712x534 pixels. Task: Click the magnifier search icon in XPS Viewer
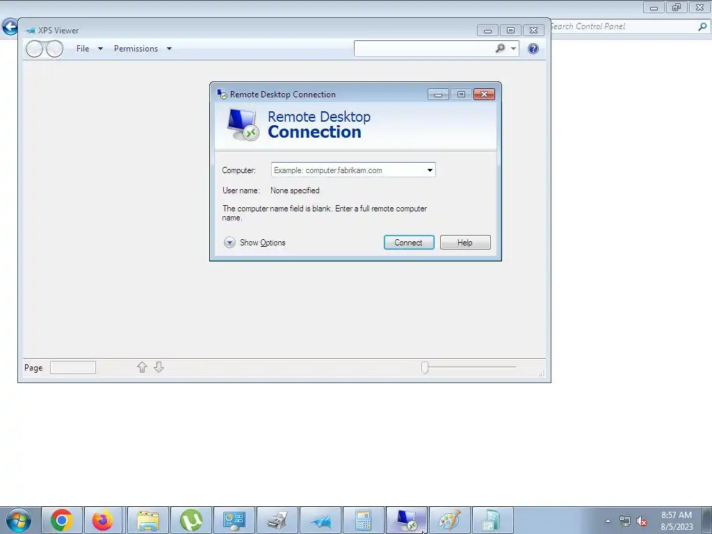(500, 48)
